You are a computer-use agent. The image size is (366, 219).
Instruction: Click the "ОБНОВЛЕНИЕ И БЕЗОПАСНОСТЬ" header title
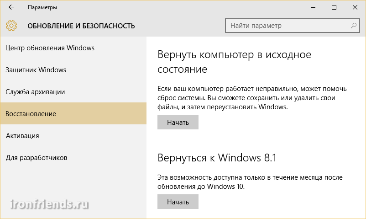[x=81, y=26]
